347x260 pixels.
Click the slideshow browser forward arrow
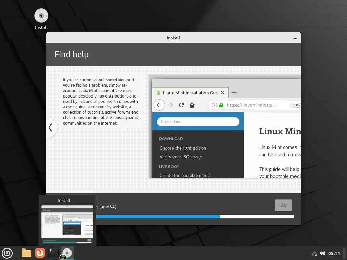point(170,105)
